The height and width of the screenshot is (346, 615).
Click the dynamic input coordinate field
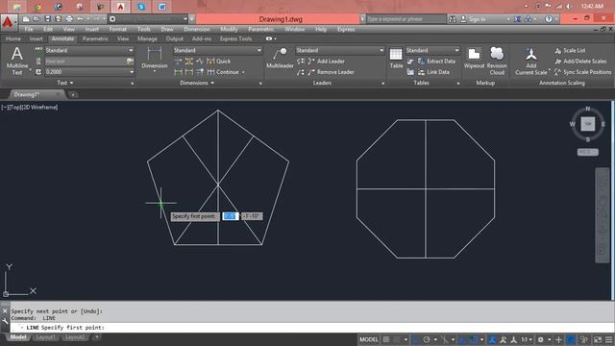pyautogui.click(x=231, y=216)
